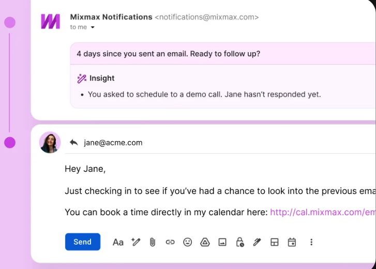Click the blue Send button
The image size is (376, 269).
(x=82, y=242)
